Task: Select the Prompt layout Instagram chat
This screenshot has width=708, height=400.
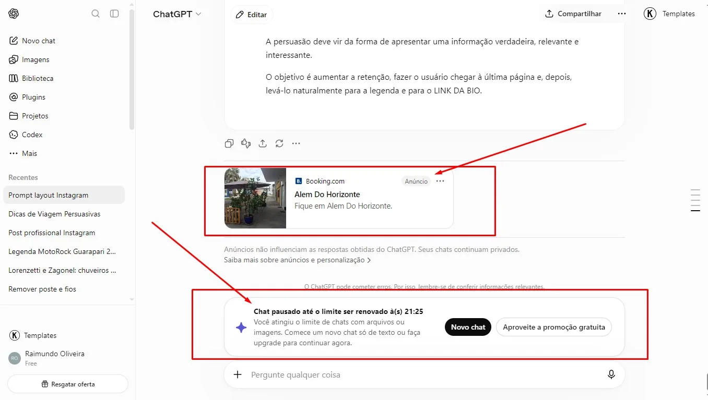Action: click(64, 195)
